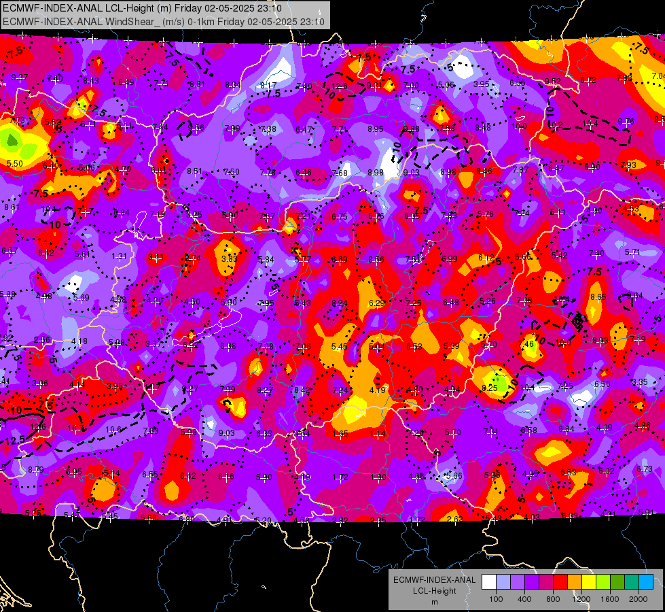Image resolution: width=665 pixels, height=612 pixels.
Task: Select the white legend color swatch
Action: coord(489,582)
